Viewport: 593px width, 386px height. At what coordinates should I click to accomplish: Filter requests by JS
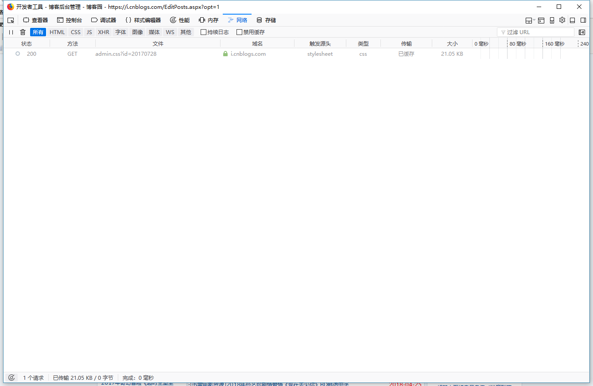(89, 32)
